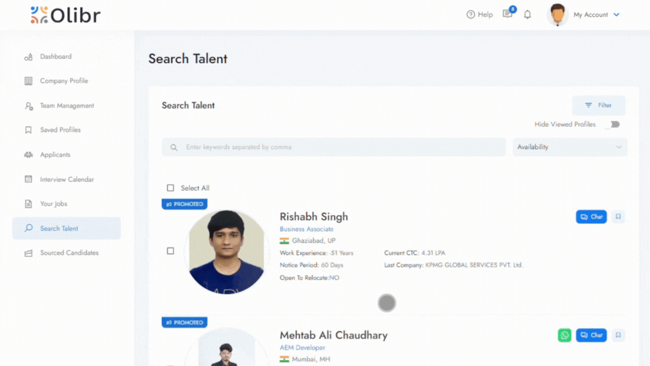
Task: Expand the Availability dropdown
Action: (570, 147)
